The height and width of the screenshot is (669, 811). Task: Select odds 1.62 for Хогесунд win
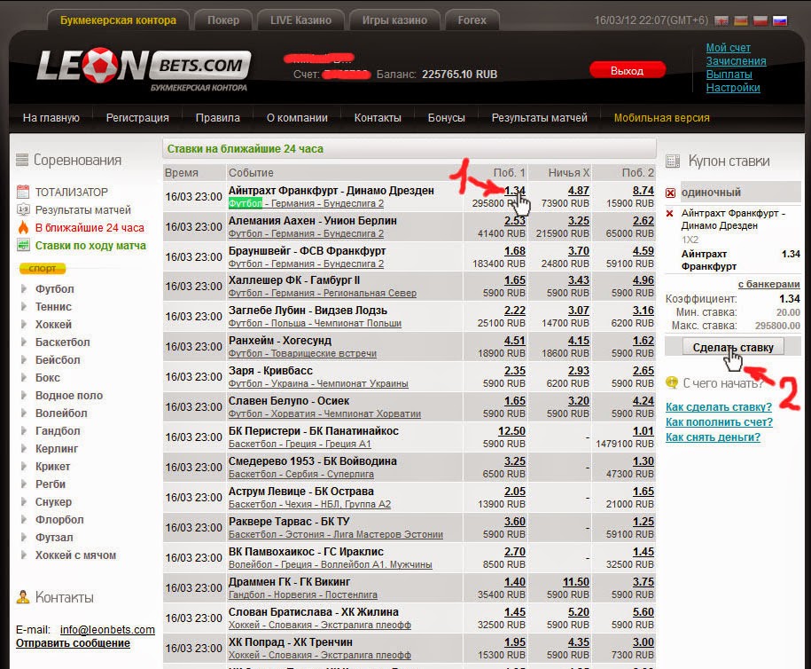click(643, 341)
